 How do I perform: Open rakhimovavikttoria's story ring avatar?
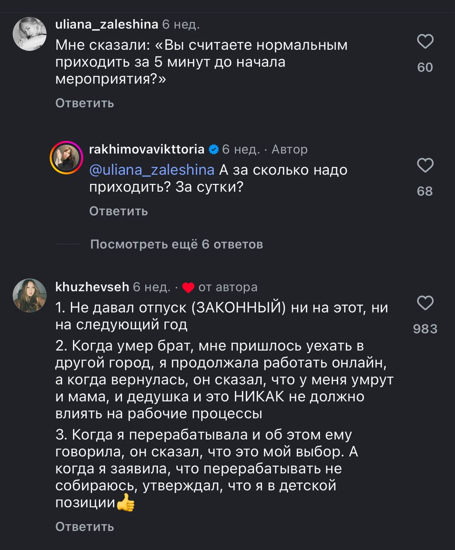coord(67,157)
